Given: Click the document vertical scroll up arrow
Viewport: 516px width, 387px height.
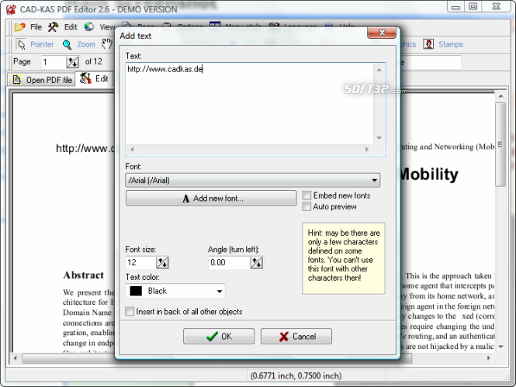Looking at the screenshot, I should click(x=500, y=97).
